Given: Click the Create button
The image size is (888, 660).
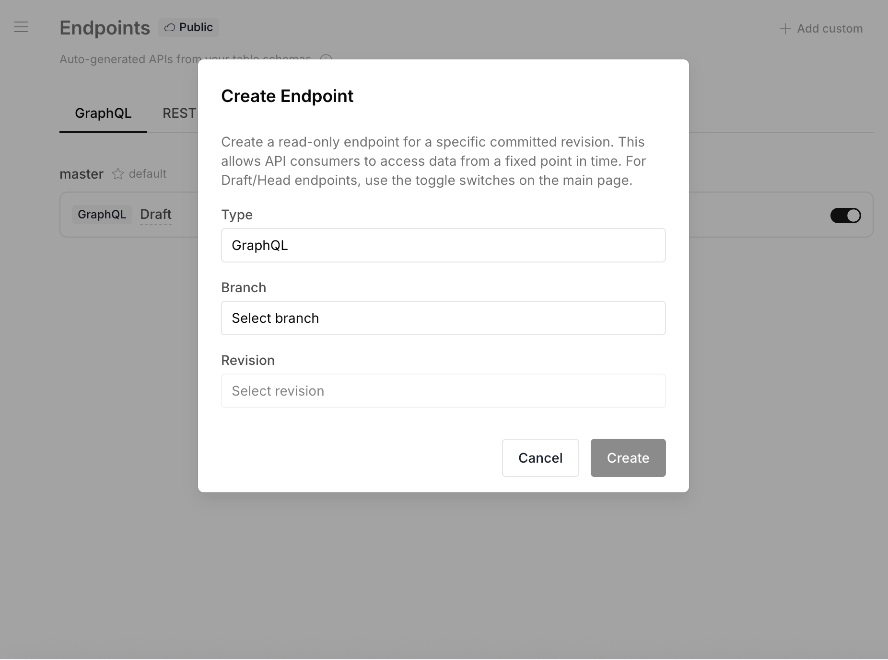Looking at the screenshot, I should pyautogui.click(x=628, y=458).
